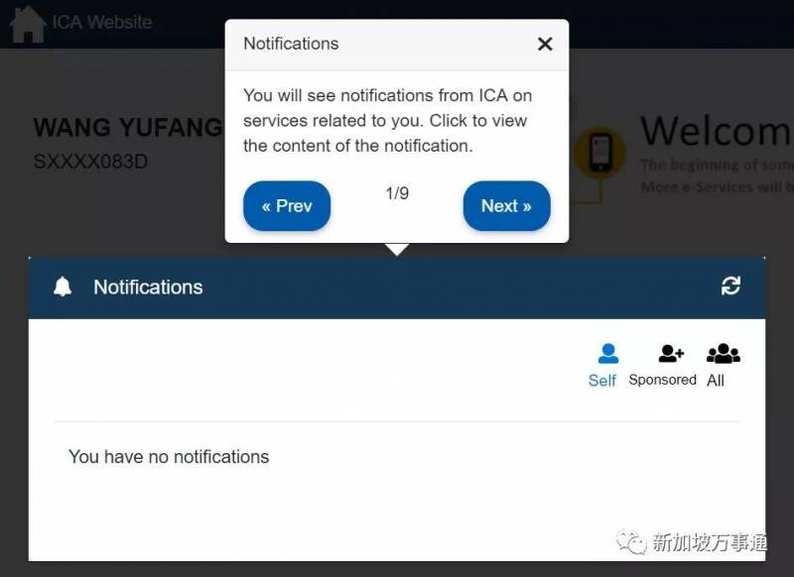Switch to the All text label

pos(715,381)
